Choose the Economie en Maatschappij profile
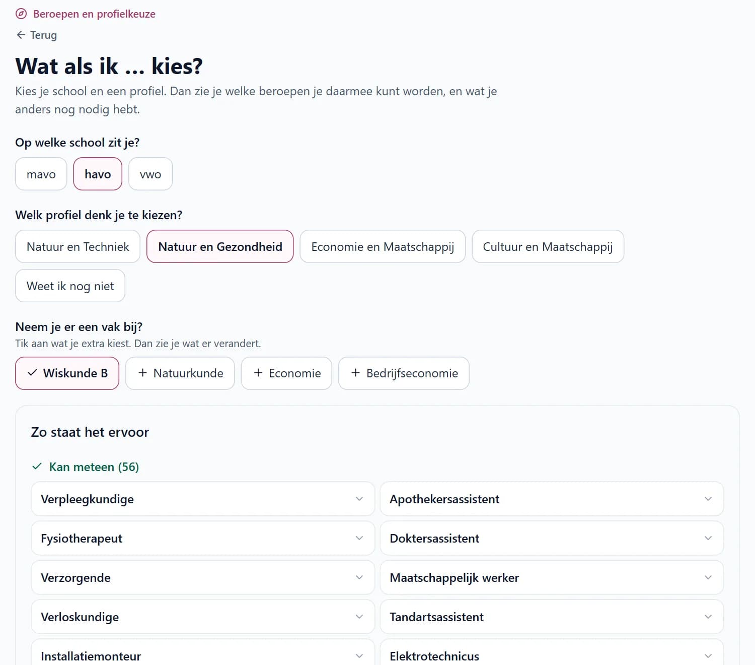Image resolution: width=755 pixels, height=665 pixels. 383,246
